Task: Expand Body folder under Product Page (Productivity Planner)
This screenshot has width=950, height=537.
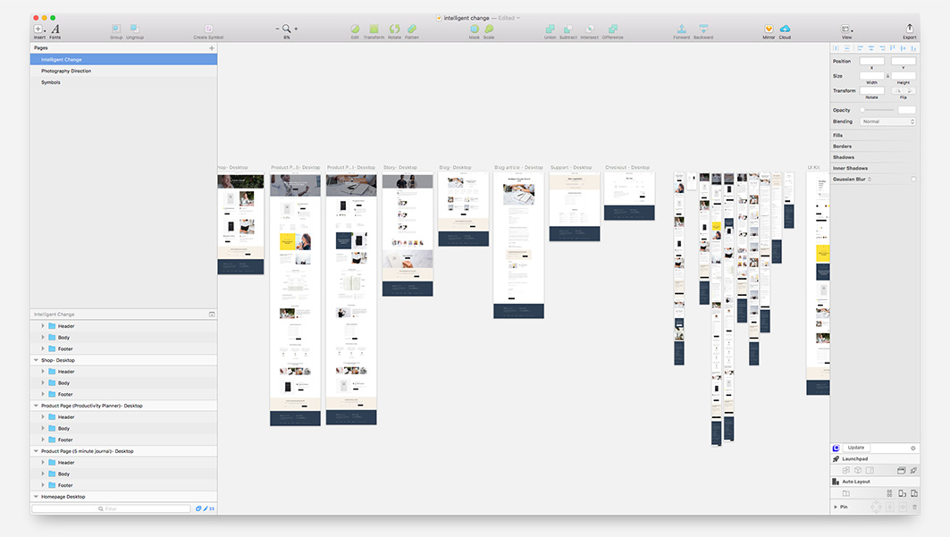Action: click(x=43, y=428)
